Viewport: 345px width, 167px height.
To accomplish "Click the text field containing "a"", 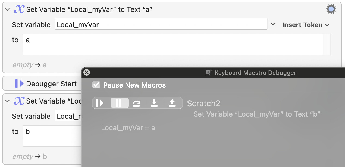I will [173, 44].
